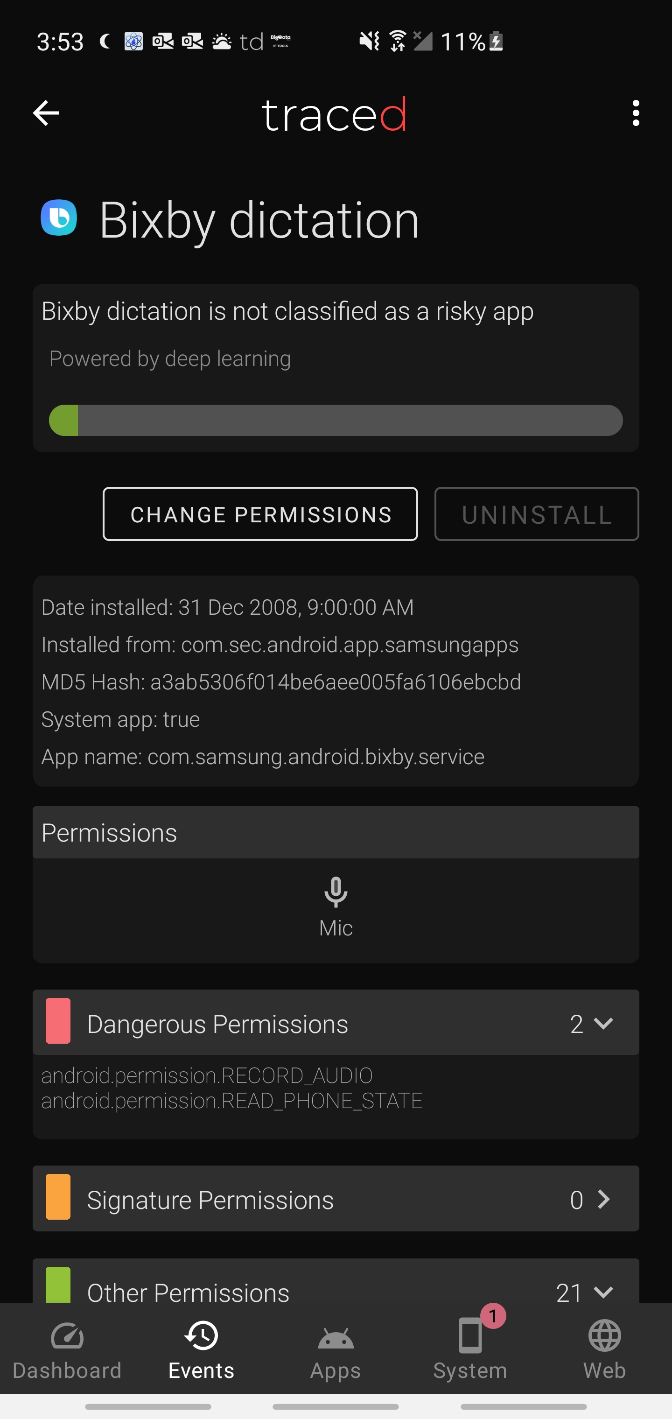Open the three-dot overflow menu
672x1419 pixels.
click(636, 113)
